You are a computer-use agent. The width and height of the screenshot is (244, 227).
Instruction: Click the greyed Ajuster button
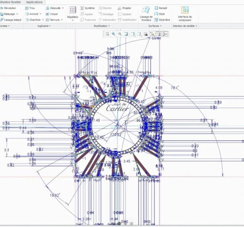(x=87, y=14)
